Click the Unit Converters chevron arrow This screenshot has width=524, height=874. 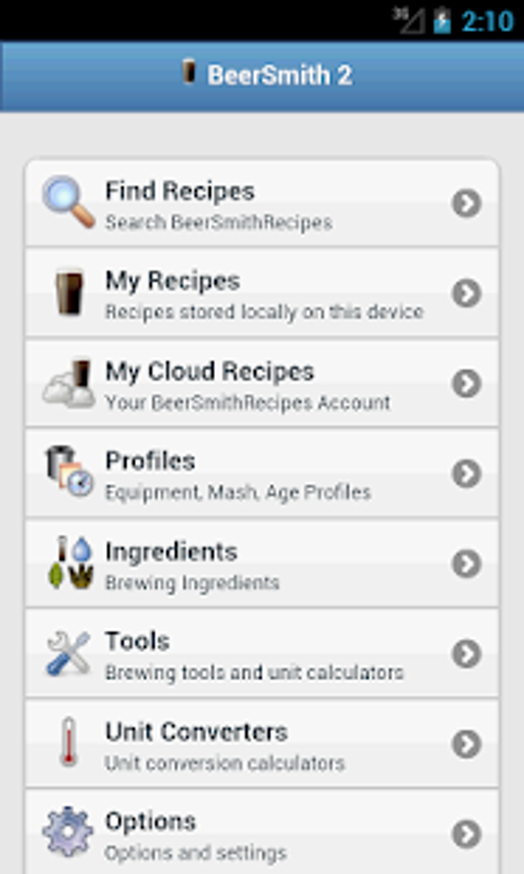466,743
